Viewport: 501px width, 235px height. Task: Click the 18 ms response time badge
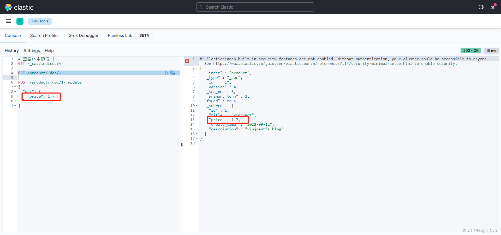[x=491, y=51]
